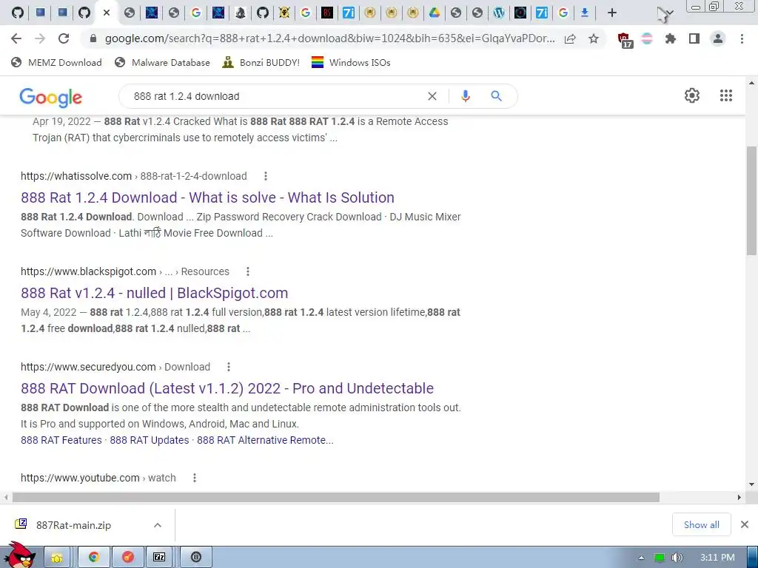758x568 pixels.
Task: Clear the search query with the X
Action: click(x=432, y=96)
